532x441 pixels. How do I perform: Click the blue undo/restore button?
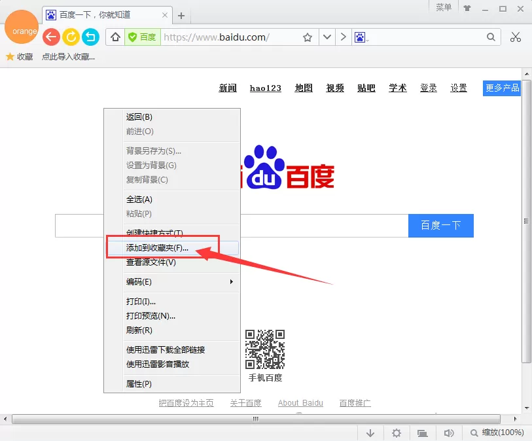pyautogui.click(x=90, y=37)
